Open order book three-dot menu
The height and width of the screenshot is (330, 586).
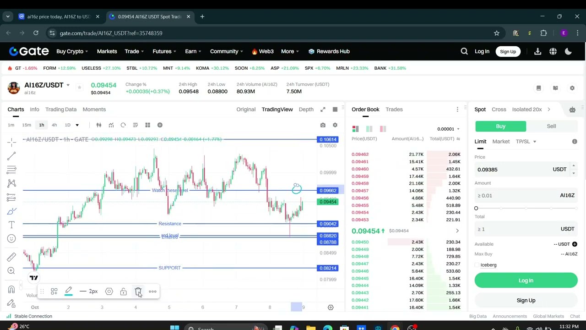[457, 110]
